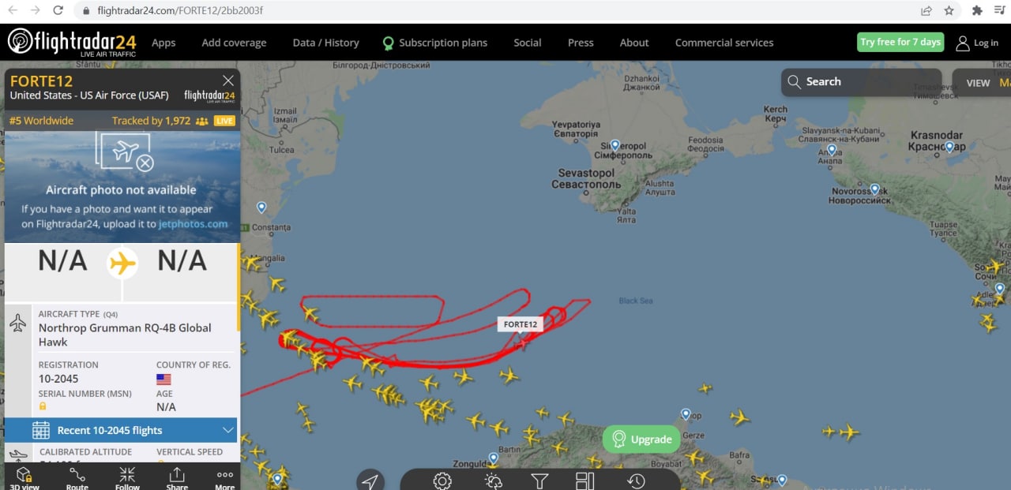Click Try free for 7 days

900,43
